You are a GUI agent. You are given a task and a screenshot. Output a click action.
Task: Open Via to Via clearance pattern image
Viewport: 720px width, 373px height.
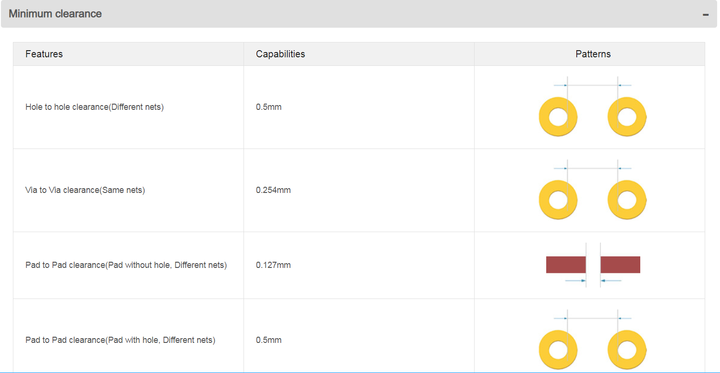coord(593,190)
